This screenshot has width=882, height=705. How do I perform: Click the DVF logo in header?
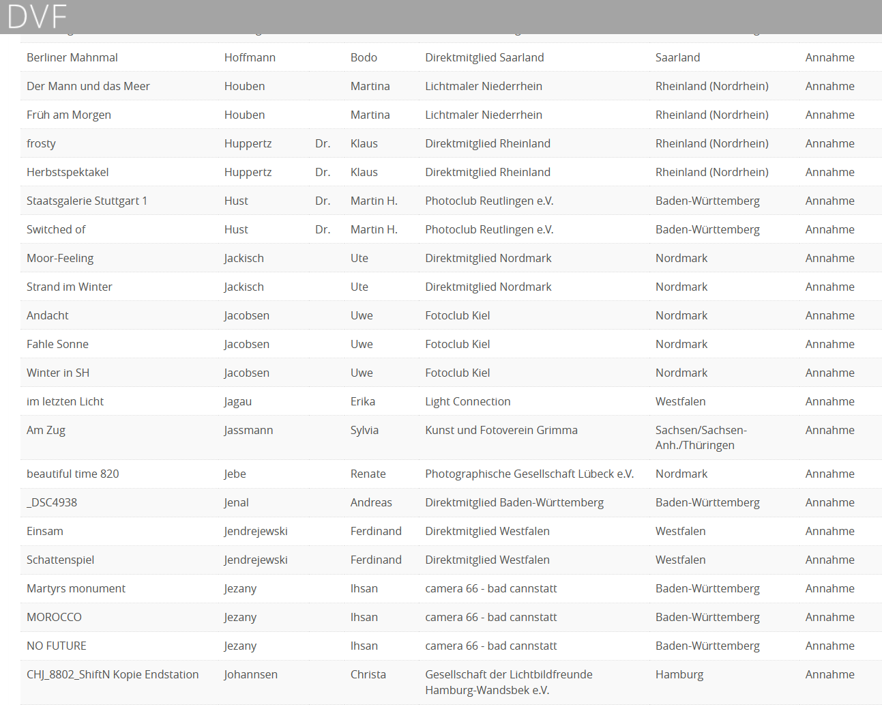click(38, 16)
